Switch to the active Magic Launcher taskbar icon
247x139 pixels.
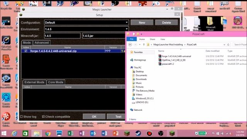[172, 134]
